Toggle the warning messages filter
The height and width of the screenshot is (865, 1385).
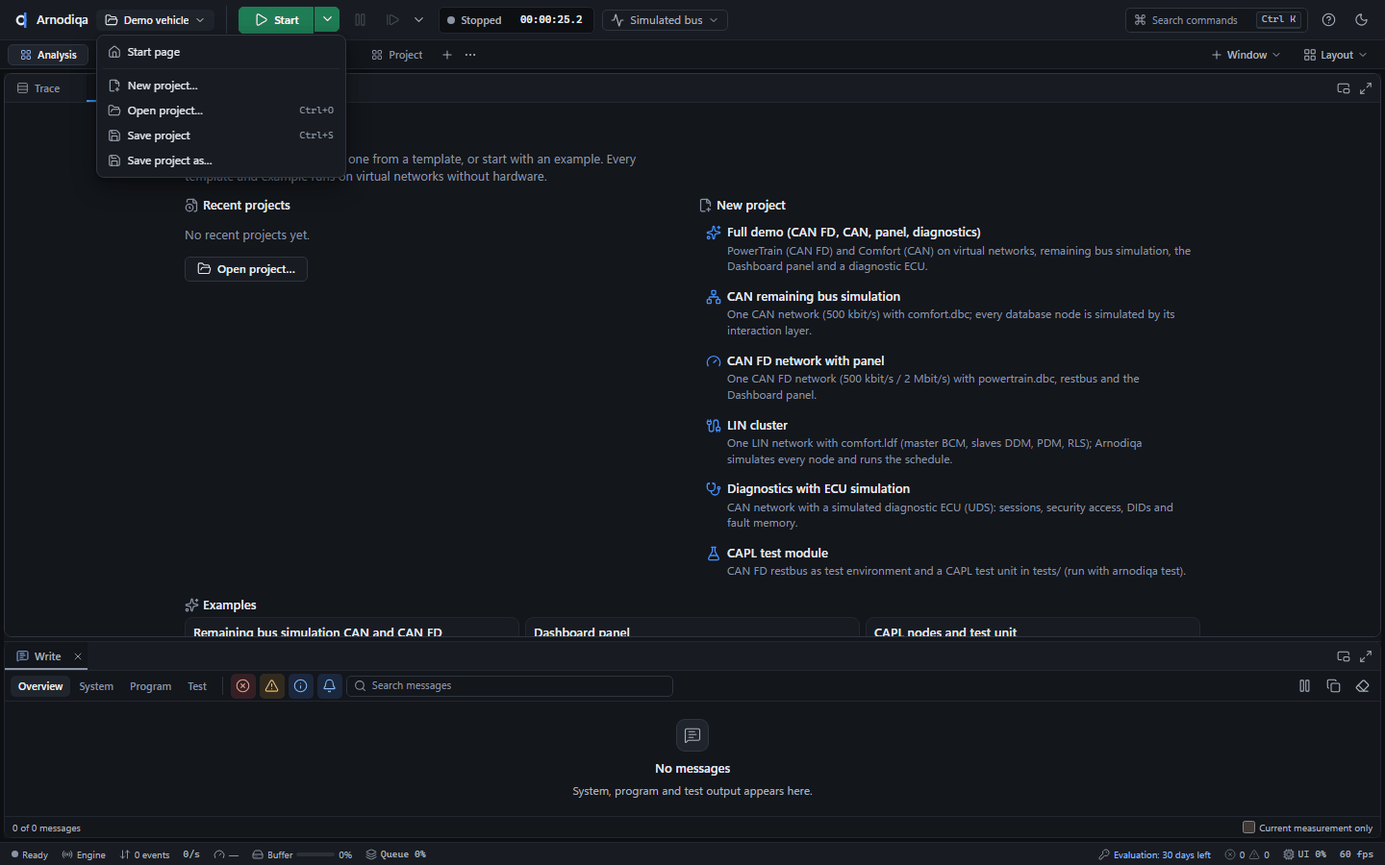click(x=272, y=686)
